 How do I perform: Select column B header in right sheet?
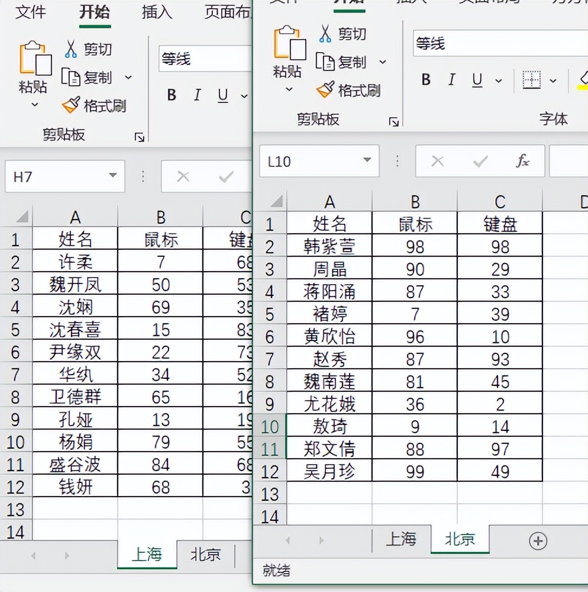415,202
